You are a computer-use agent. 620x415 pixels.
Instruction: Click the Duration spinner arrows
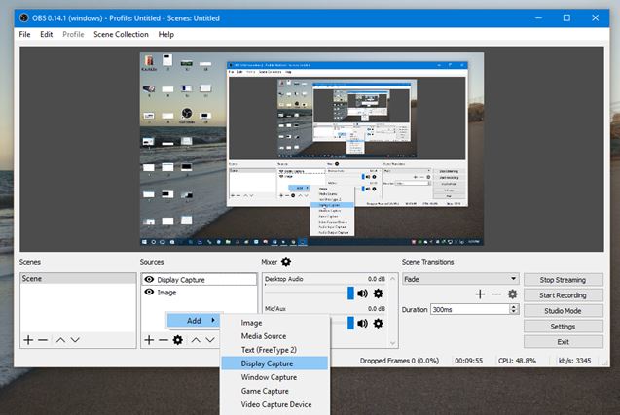pos(514,309)
